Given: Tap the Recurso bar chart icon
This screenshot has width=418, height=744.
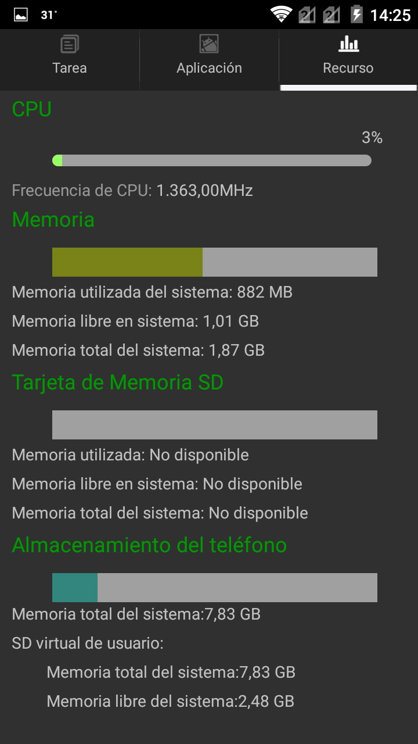Looking at the screenshot, I should click(x=348, y=44).
